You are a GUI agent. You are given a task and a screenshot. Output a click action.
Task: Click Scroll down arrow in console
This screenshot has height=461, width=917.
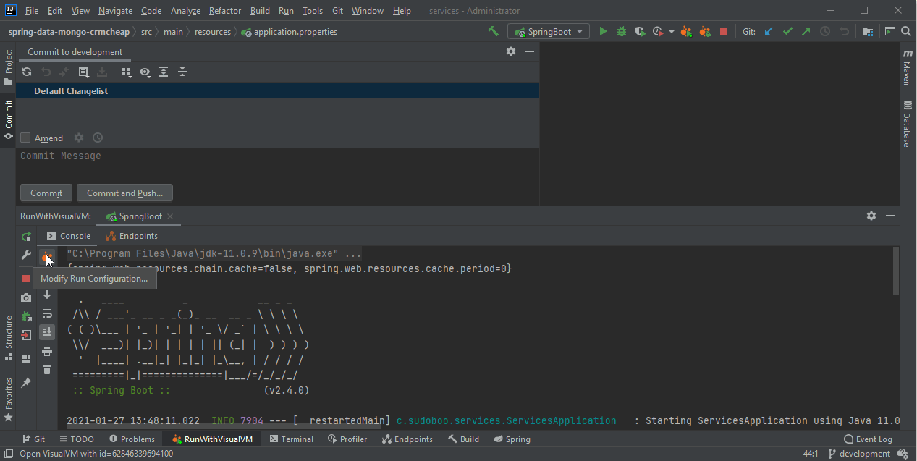point(47,295)
